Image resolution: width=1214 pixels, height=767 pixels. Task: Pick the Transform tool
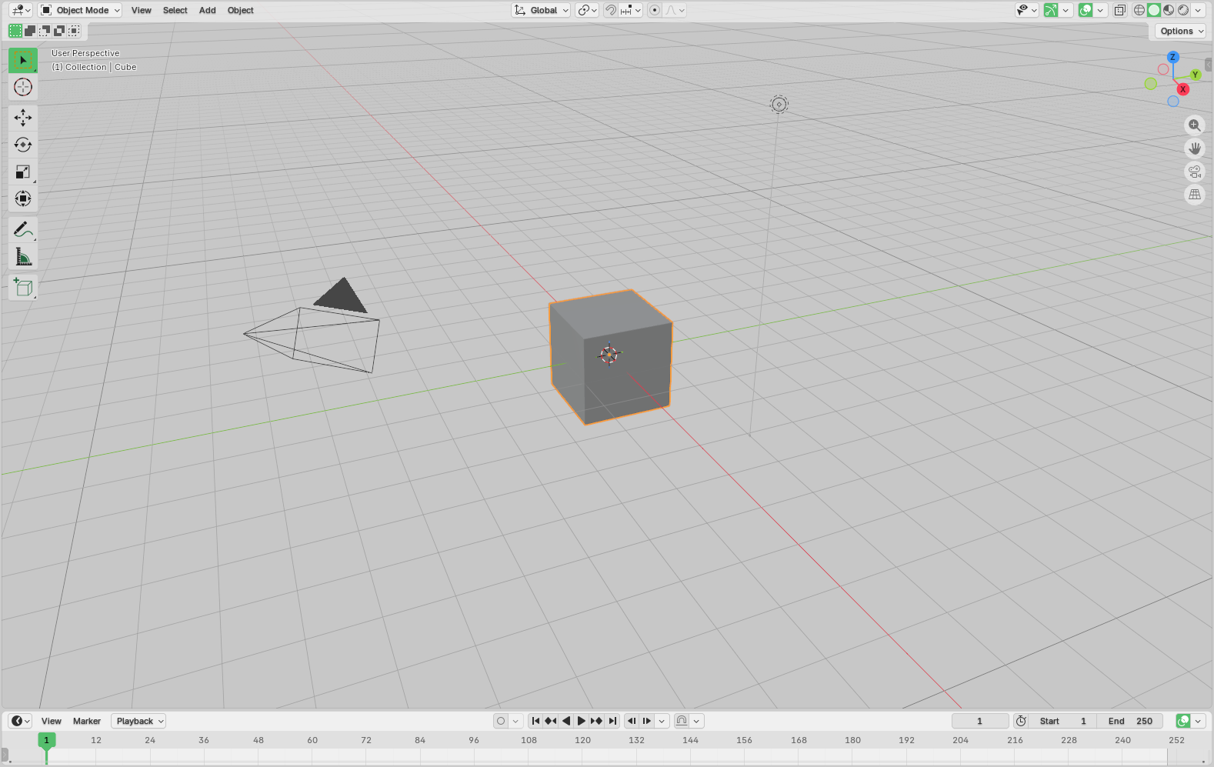pyautogui.click(x=22, y=198)
